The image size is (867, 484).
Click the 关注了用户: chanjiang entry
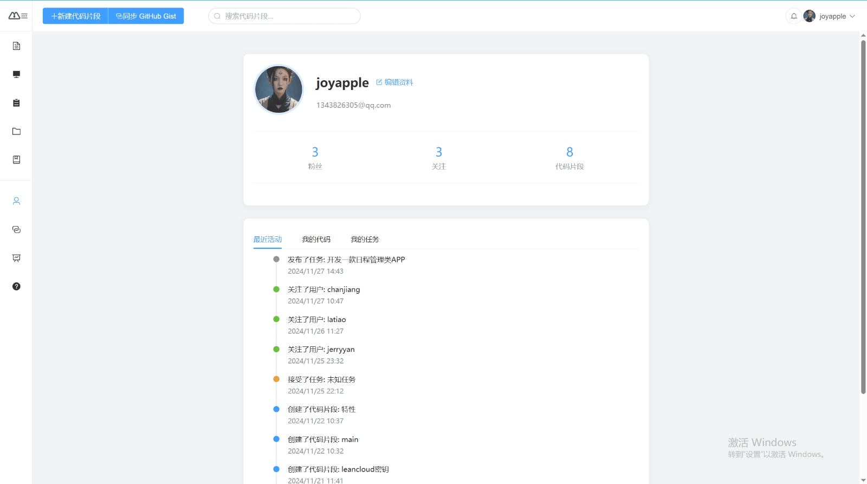324,289
